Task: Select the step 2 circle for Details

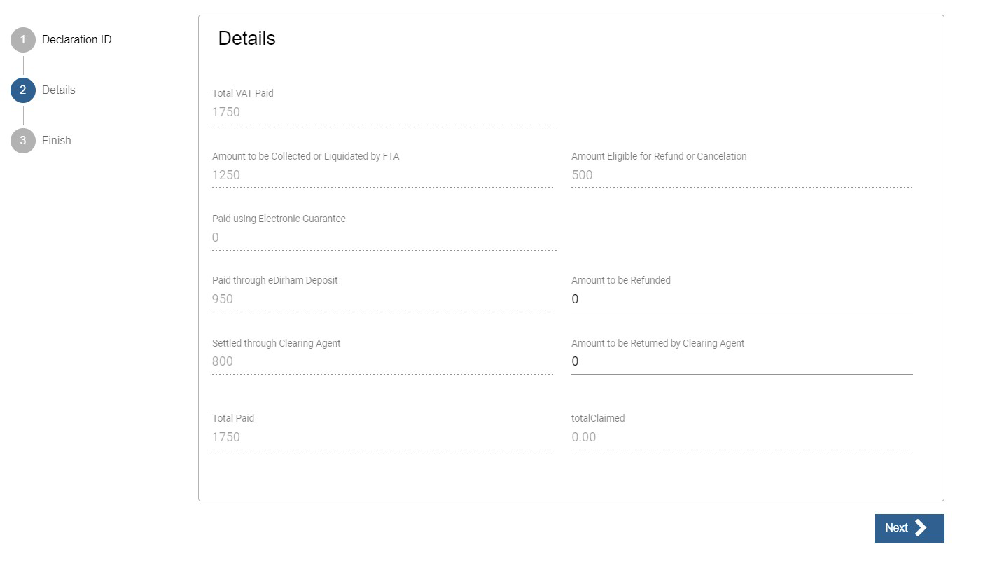Action: tap(23, 90)
